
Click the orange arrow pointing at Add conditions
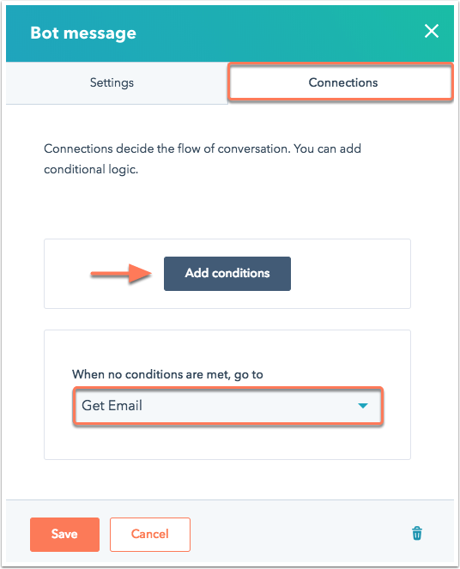[121, 273]
